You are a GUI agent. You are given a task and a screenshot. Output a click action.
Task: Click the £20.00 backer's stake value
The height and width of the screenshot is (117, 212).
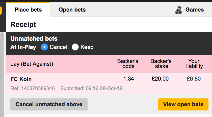(x=160, y=79)
